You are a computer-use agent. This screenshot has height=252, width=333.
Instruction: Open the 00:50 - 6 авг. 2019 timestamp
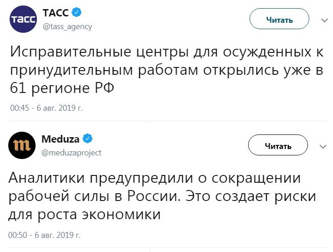tap(44, 235)
